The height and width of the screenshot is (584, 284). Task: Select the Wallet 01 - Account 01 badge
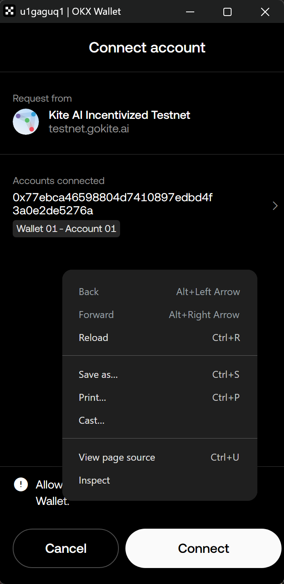(x=66, y=229)
